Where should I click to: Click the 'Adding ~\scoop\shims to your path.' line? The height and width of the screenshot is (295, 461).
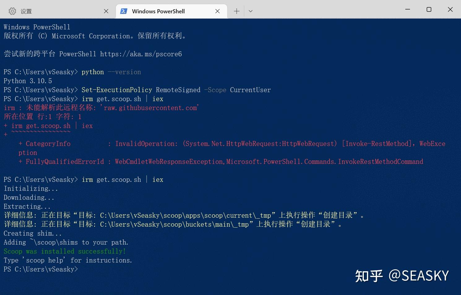[66, 242]
